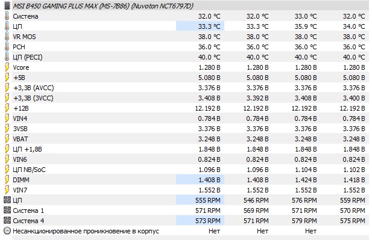Image resolution: width=372 pixels, height=240 pixels.
Task: Click the 579 RPM maximum for Система 4
Action: (304, 221)
